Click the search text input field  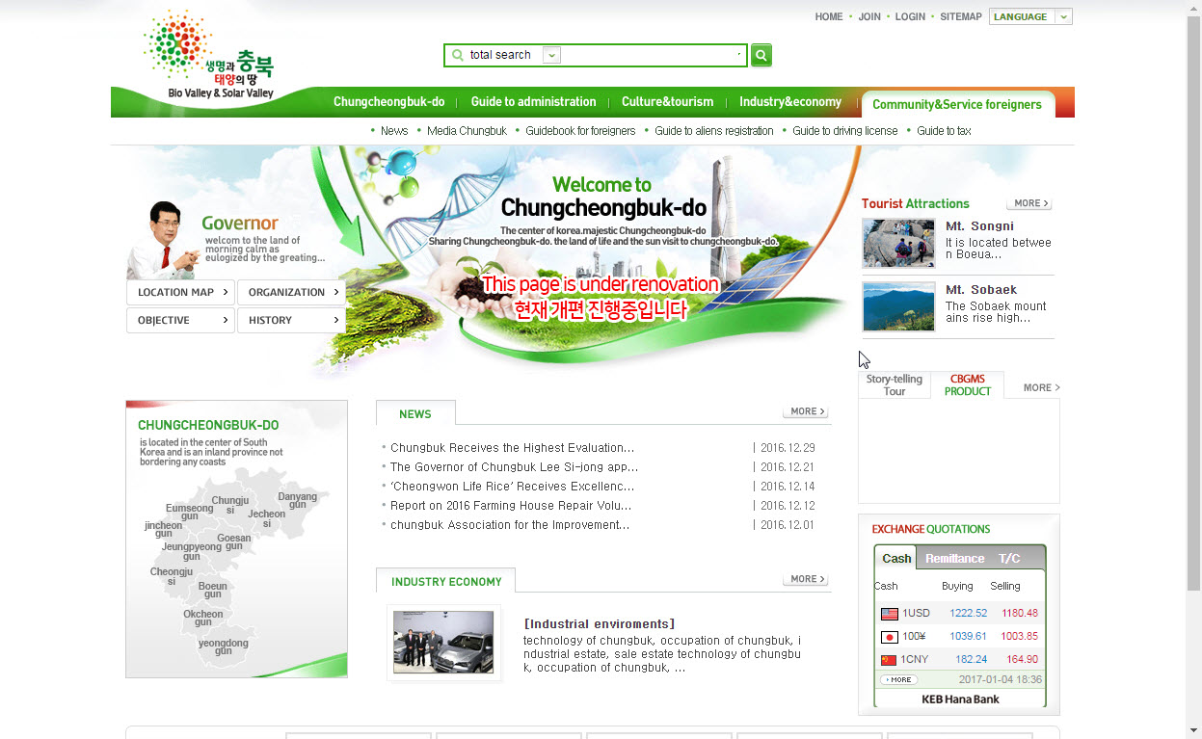click(651, 56)
